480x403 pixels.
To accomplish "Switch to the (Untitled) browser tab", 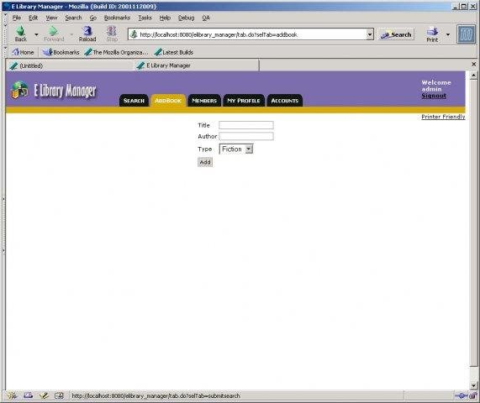I will [69, 65].
